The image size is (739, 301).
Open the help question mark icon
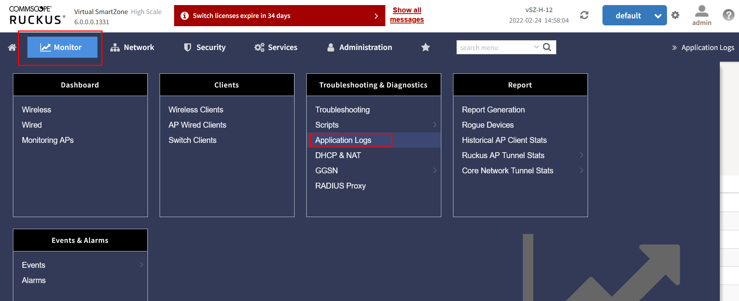click(728, 15)
